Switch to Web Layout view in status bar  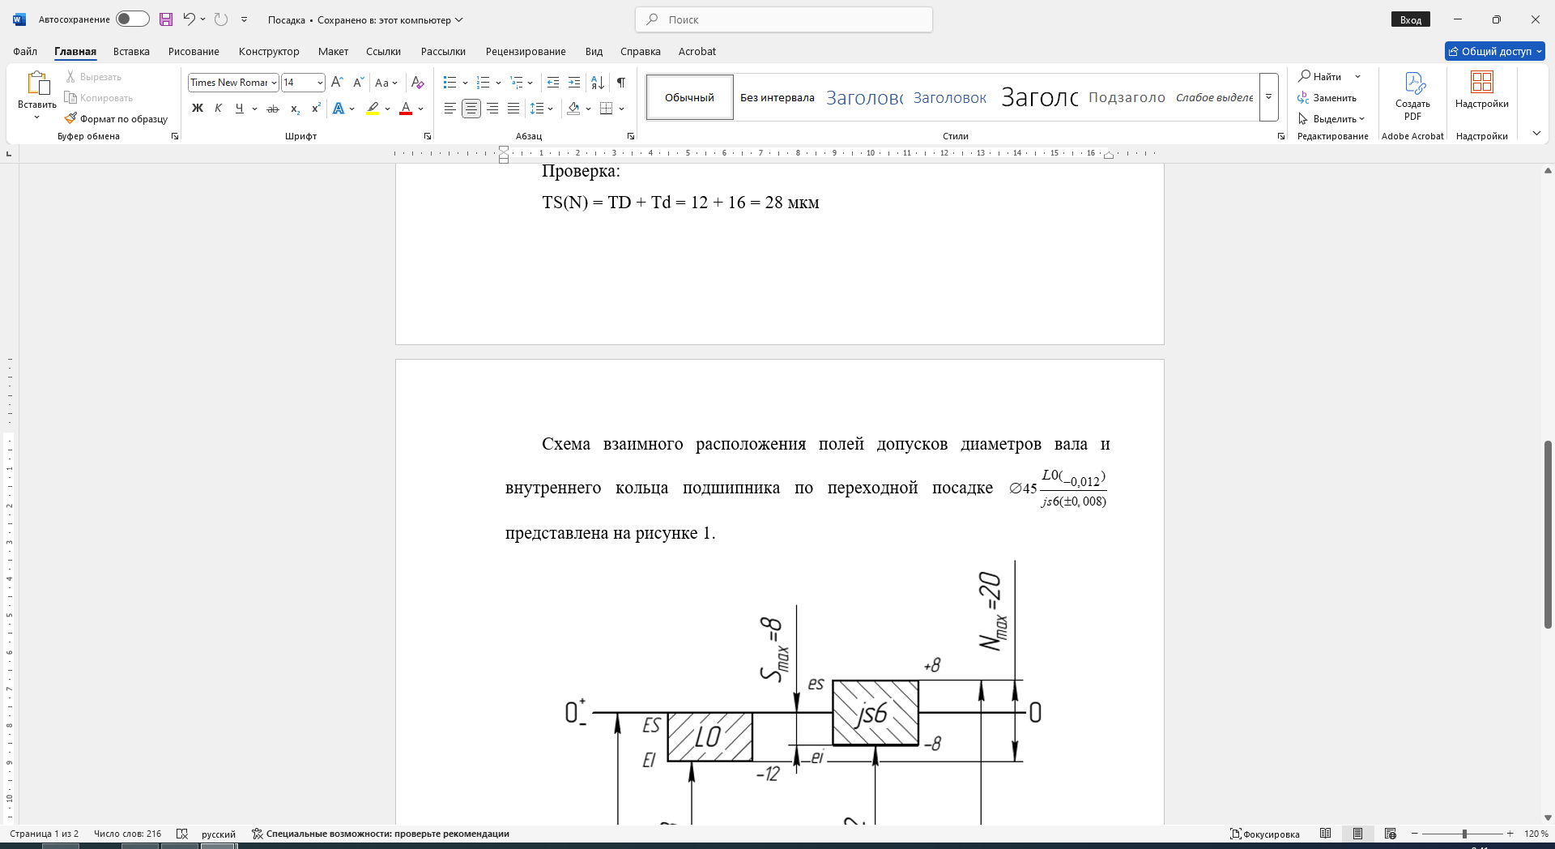coord(1391,834)
